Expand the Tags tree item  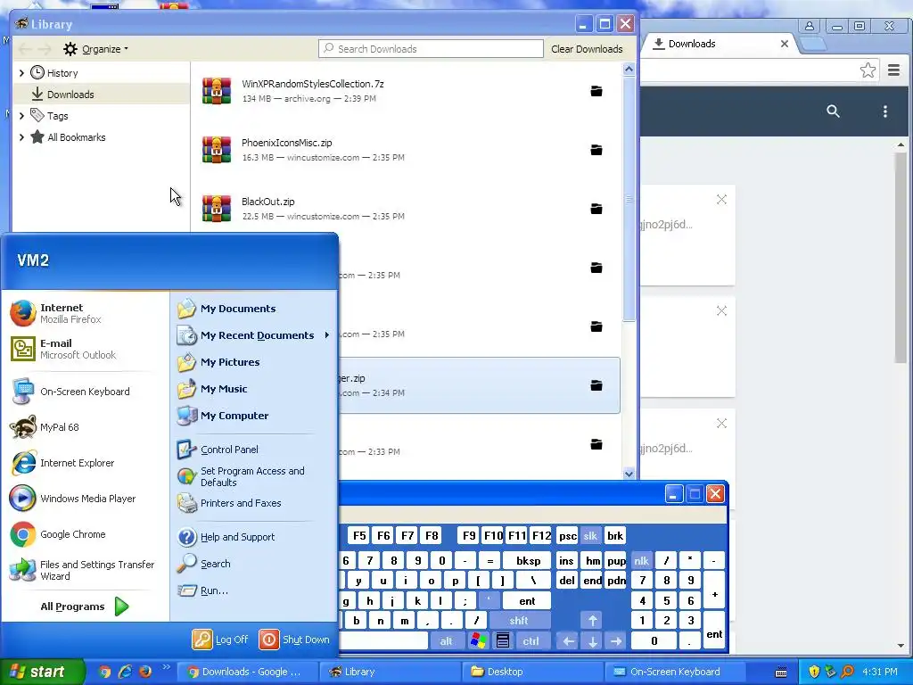(x=21, y=116)
